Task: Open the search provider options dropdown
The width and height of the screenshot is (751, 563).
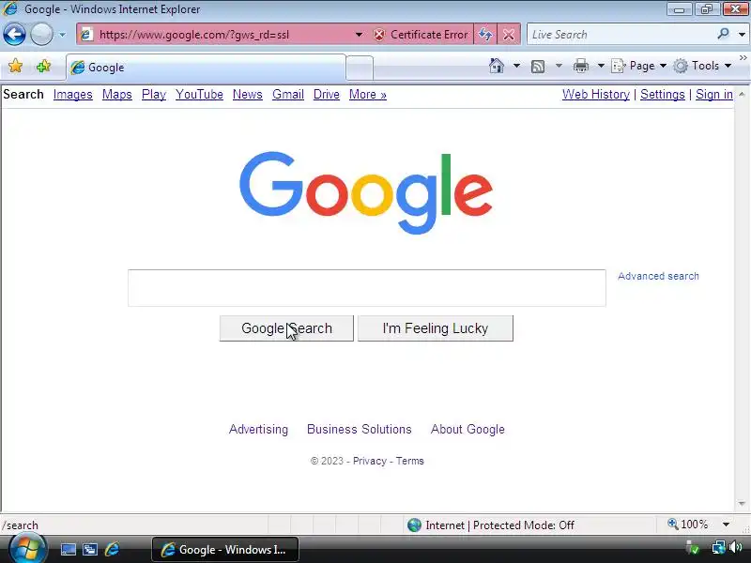Action: pyautogui.click(x=742, y=35)
